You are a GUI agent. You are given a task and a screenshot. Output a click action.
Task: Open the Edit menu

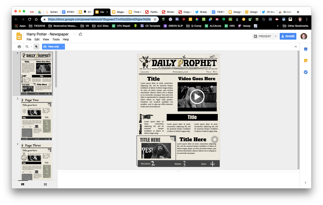point(37,39)
